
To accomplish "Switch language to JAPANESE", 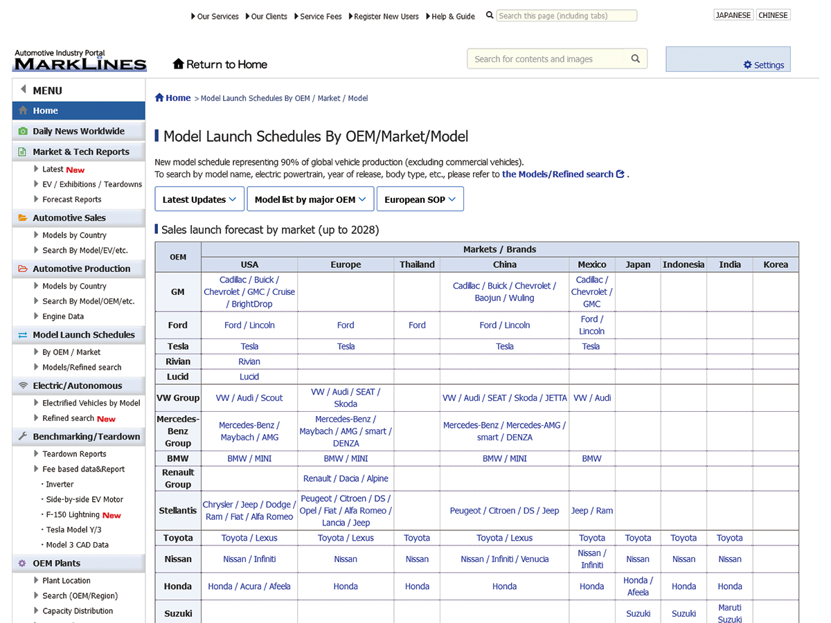I will tap(733, 15).
